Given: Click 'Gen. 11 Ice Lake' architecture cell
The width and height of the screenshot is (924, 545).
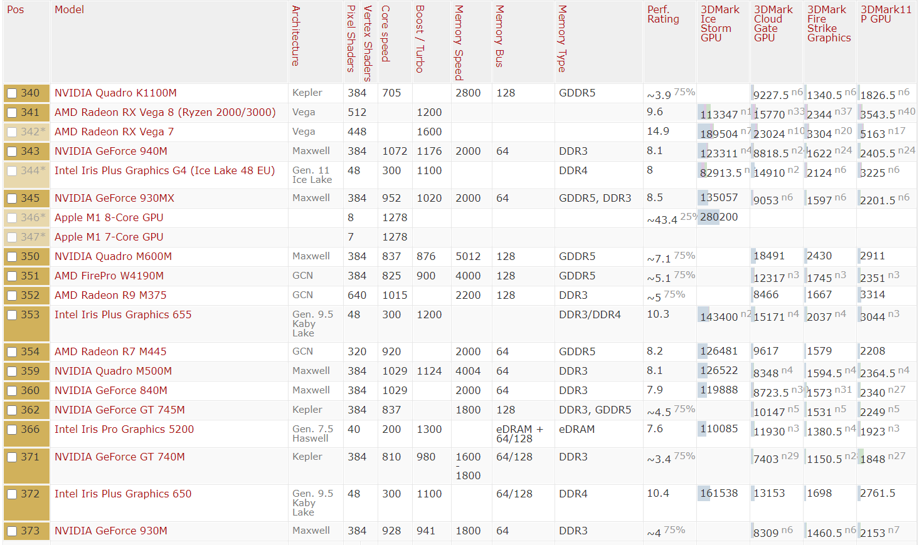Looking at the screenshot, I should [x=312, y=175].
